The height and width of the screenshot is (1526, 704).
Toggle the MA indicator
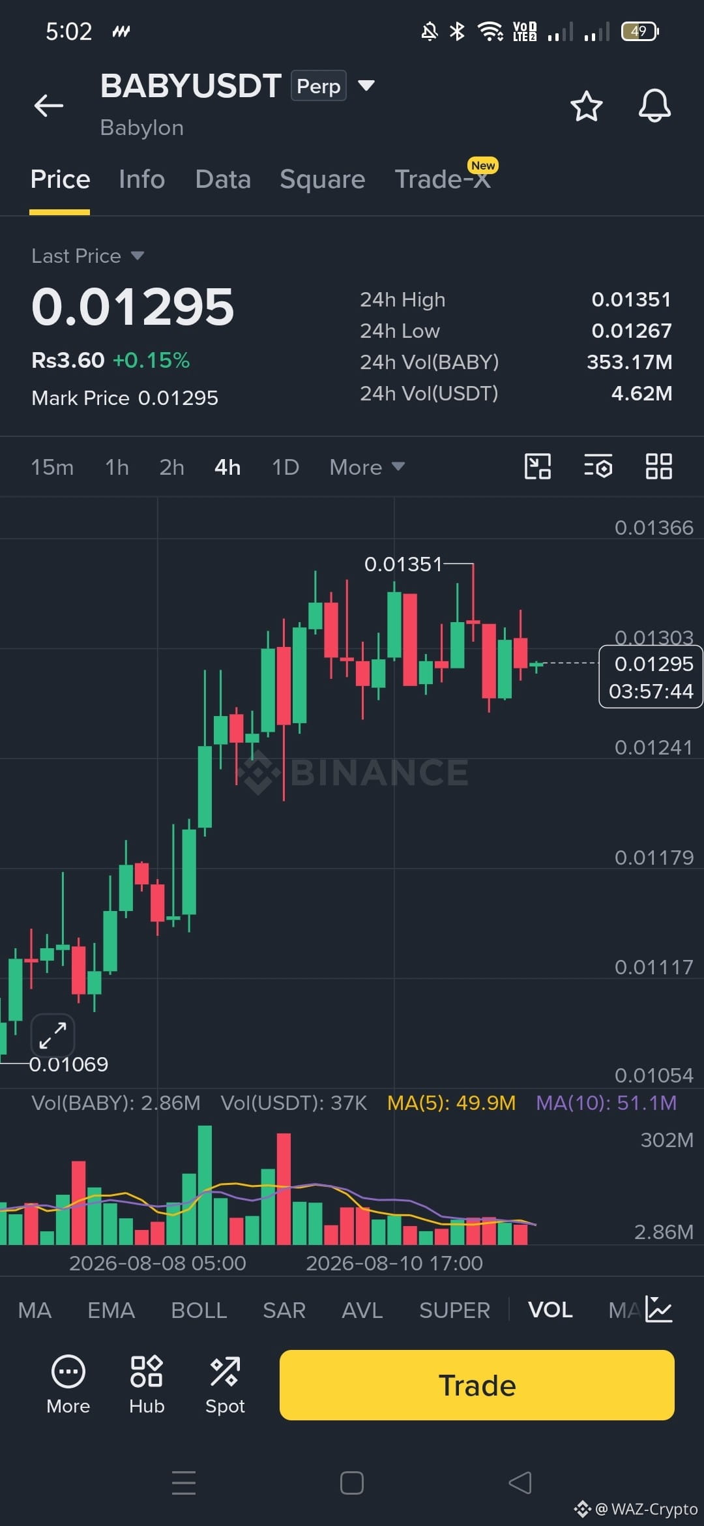[x=35, y=1309]
